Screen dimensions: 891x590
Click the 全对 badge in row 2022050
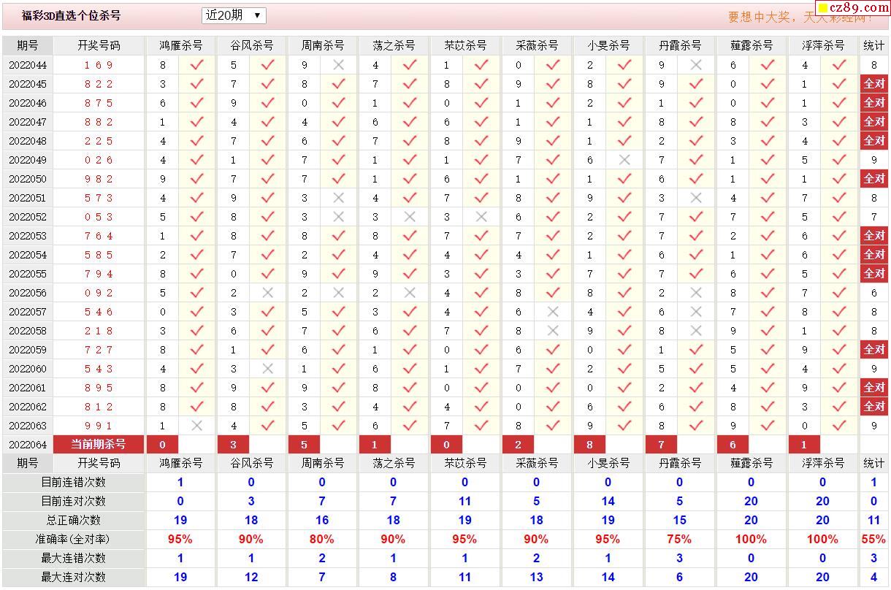874,179
